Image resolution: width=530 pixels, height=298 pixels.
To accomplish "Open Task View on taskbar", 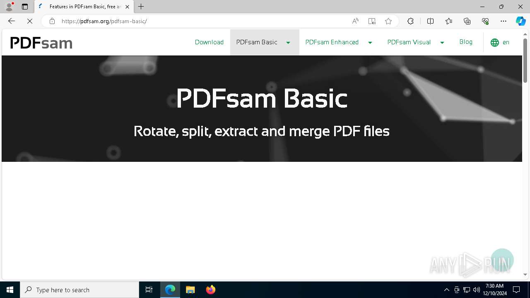I will 149,290.
